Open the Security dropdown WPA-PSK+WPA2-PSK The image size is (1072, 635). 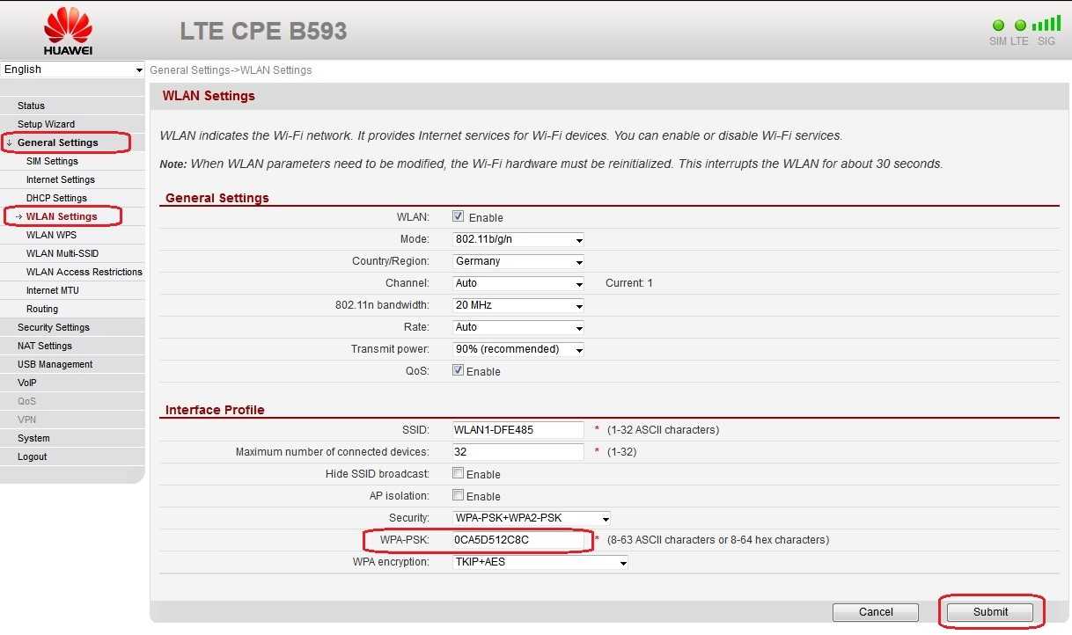(532, 518)
